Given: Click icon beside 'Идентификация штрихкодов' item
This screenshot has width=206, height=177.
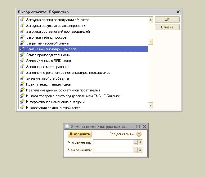Looking at the screenshot, I should click(x=22, y=84).
